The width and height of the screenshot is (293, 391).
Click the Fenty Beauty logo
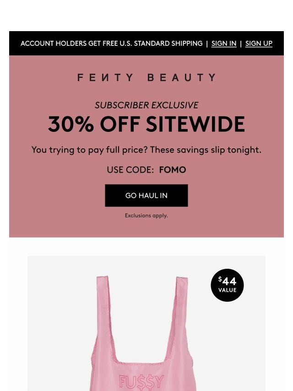pyautogui.click(x=146, y=77)
